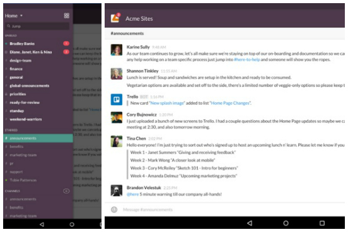This screenshot has width=348, height=232.
Task: Open the design-team channel
Action: 20,61
